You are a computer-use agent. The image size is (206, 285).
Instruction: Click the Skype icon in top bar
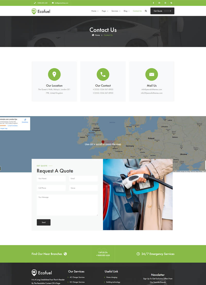point(171,3)
